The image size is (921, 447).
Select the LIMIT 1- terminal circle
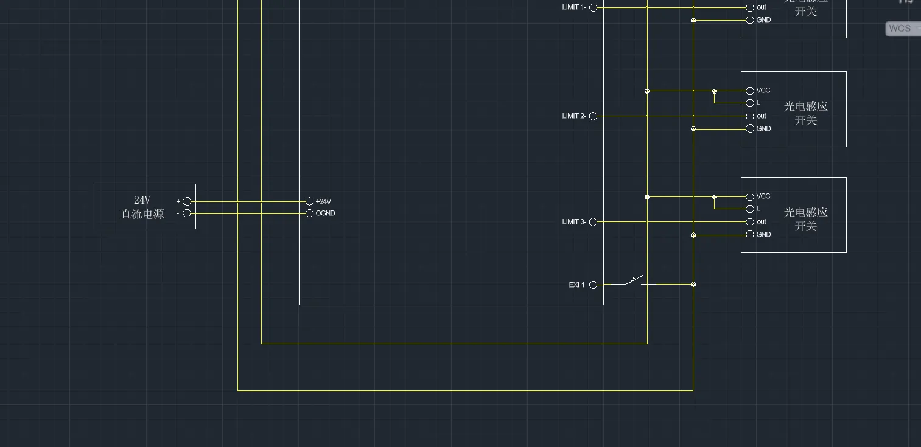[593, 8]
